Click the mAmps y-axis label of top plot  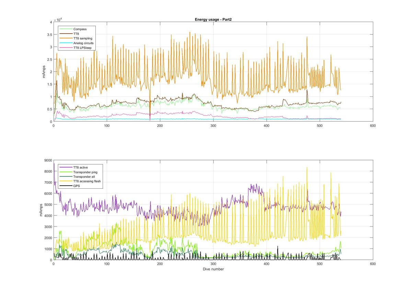pos(44,72)
